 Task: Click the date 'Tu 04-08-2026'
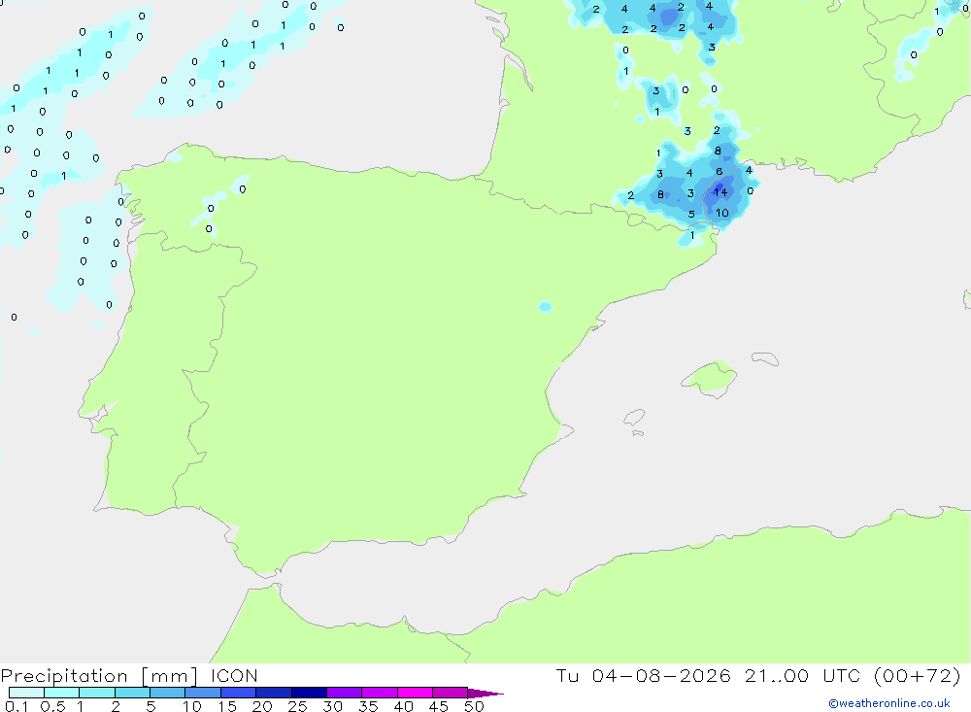(x=644, y=675)
